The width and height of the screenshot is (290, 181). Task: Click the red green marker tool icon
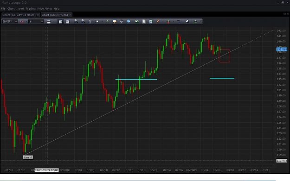[168, 22]
